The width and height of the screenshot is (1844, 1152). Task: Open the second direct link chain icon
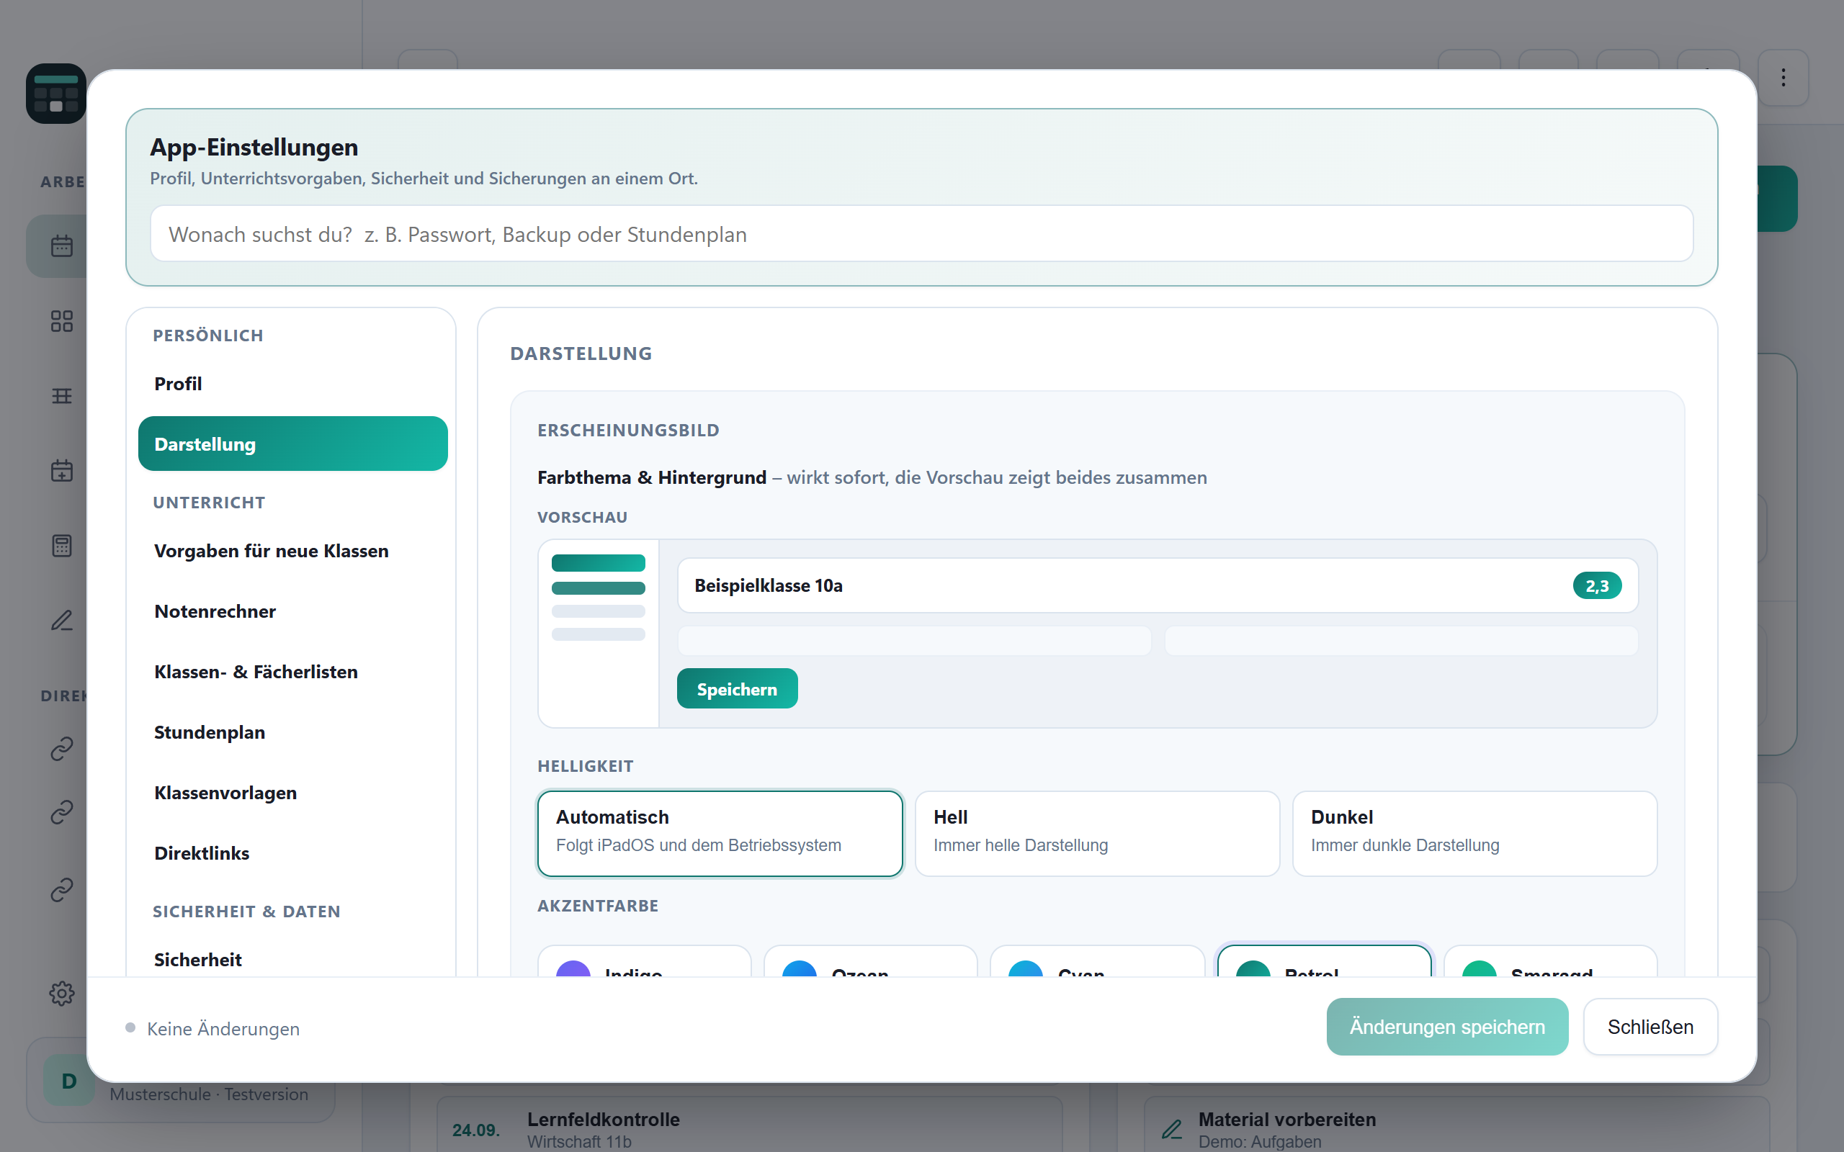coord(62,812)
